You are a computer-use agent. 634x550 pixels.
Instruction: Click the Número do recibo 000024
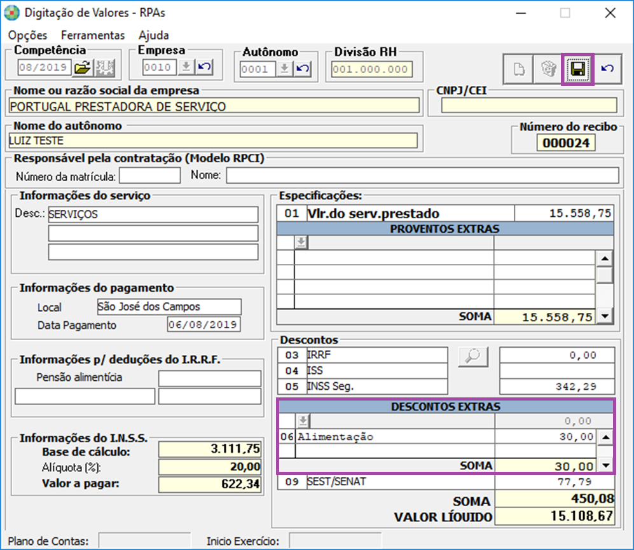click(566, 143)
